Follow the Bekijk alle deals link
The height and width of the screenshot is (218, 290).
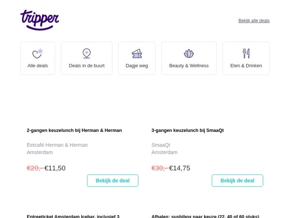click(x=254, y=21)
